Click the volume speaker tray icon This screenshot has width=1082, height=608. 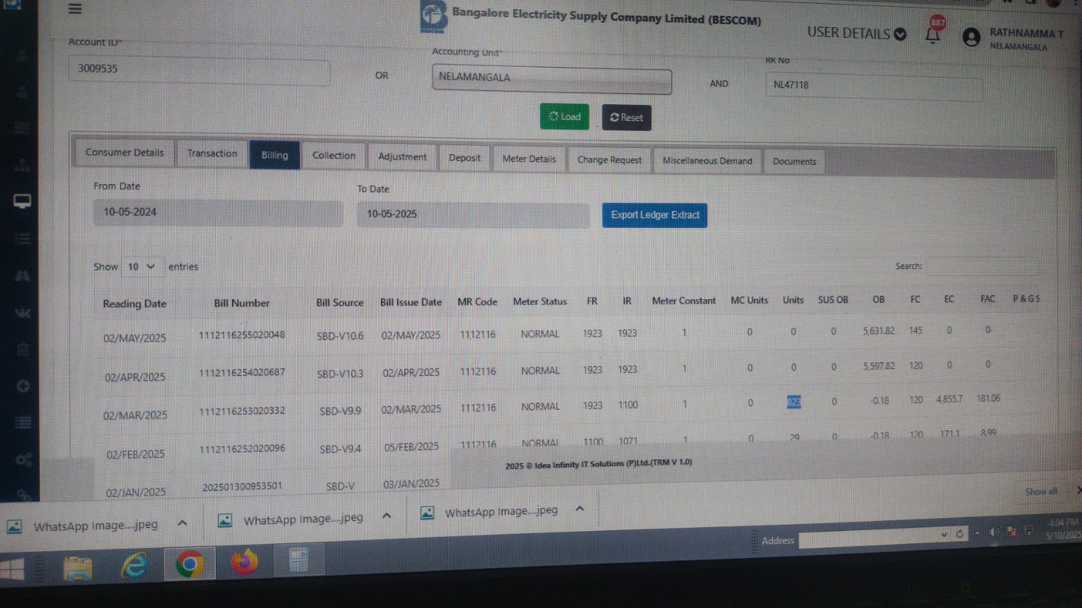994,532
